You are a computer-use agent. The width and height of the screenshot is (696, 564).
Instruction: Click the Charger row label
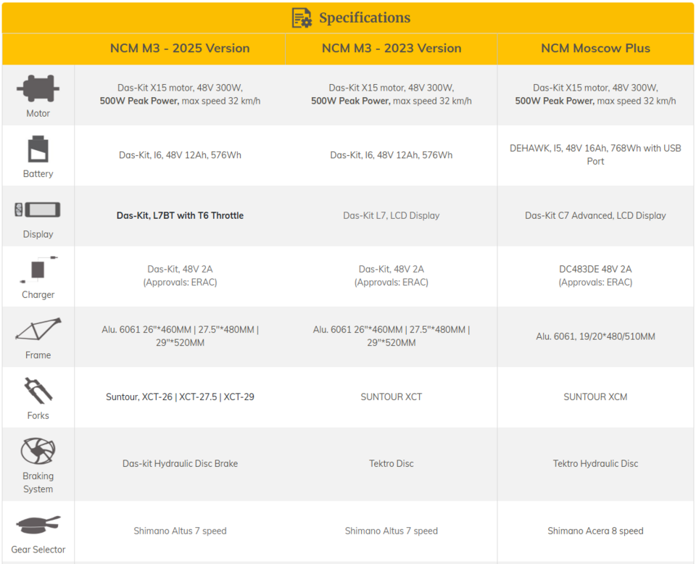tap(38, 294)
